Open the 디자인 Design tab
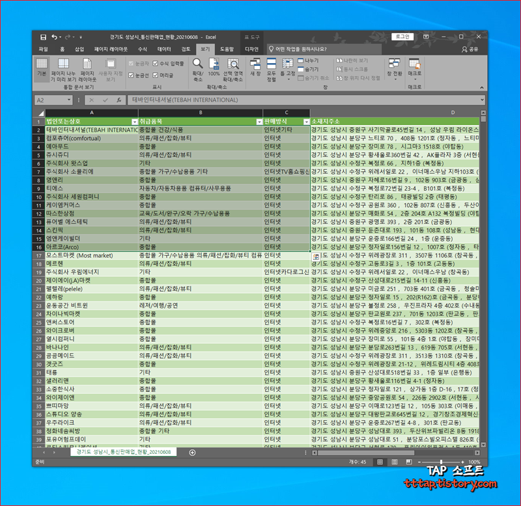521x506 pixels. (251, 49)
